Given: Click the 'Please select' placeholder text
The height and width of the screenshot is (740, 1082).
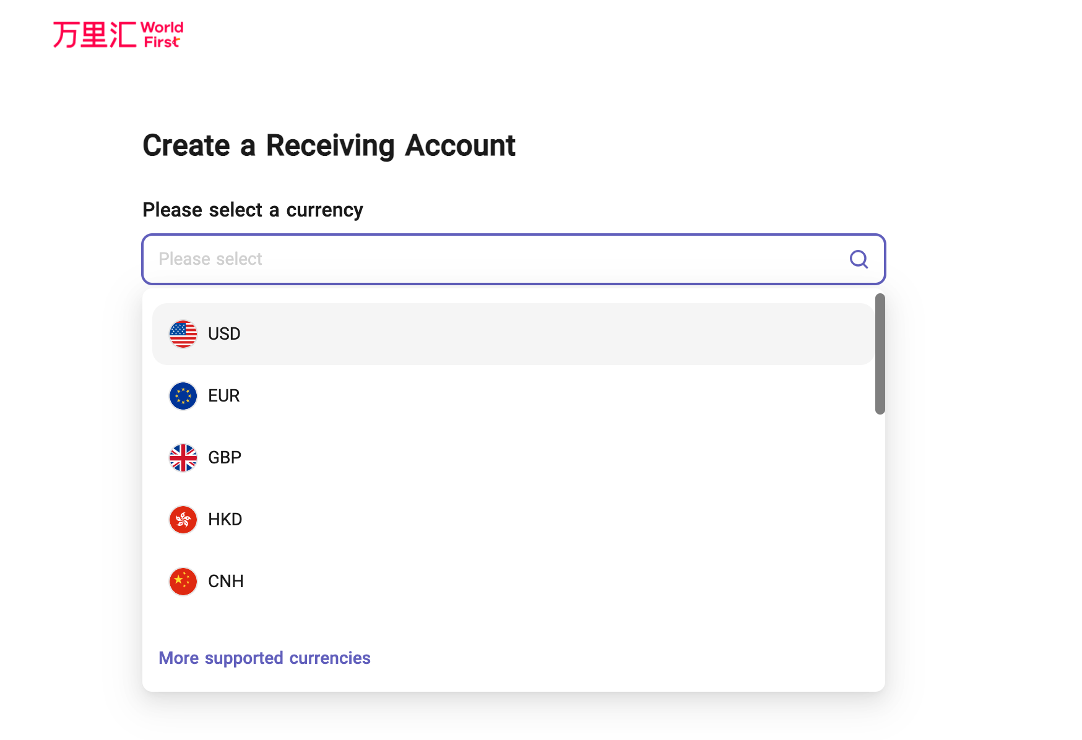Looking at the screenshot, I should tap(210, 259).
